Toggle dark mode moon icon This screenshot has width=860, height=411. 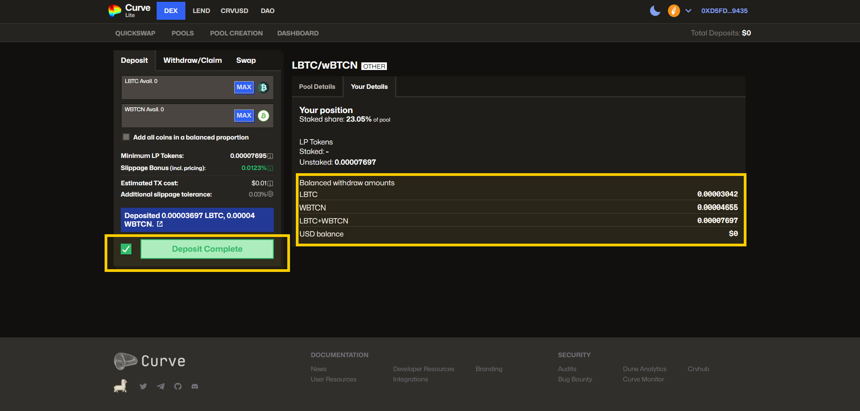pos(655,11)
